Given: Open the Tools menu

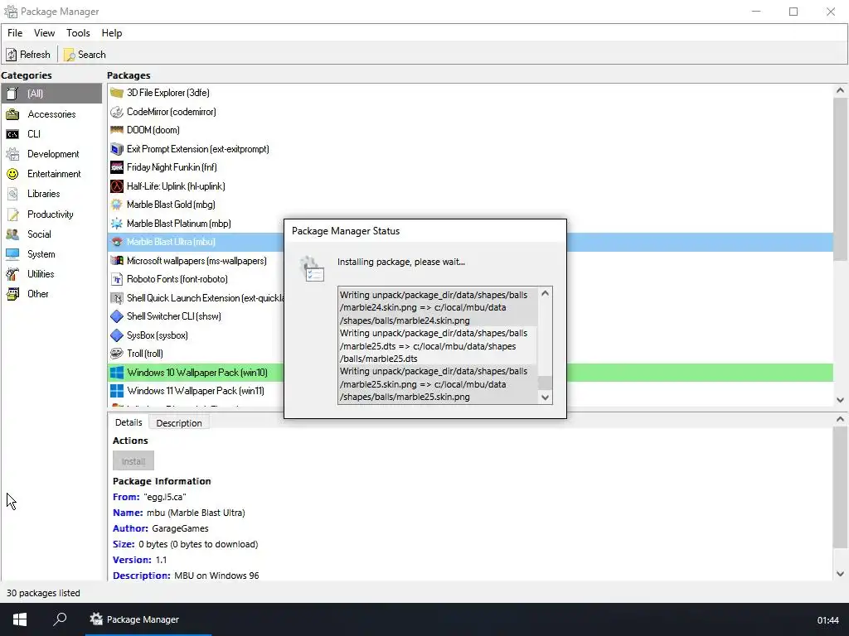Looking at the screenshot, I should click(78, 33).
